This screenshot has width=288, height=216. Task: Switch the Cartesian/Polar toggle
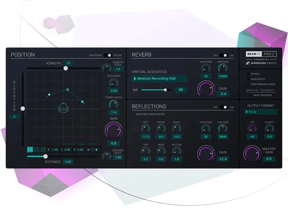coord(108,55)
